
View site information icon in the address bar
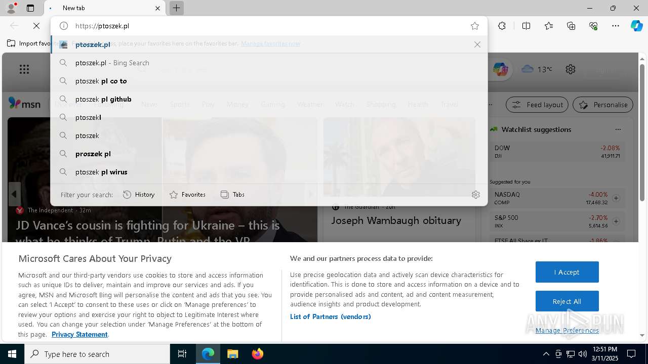pyautogui.click(x=64, y=26)
